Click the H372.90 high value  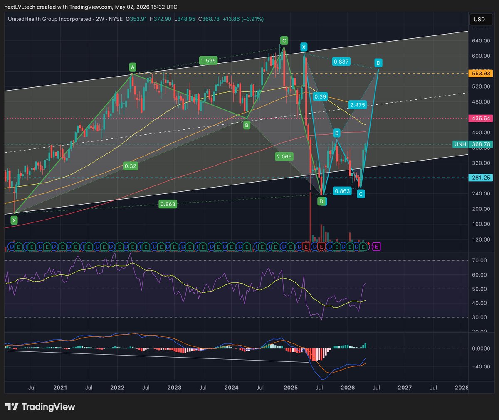[x=161, y=19]
